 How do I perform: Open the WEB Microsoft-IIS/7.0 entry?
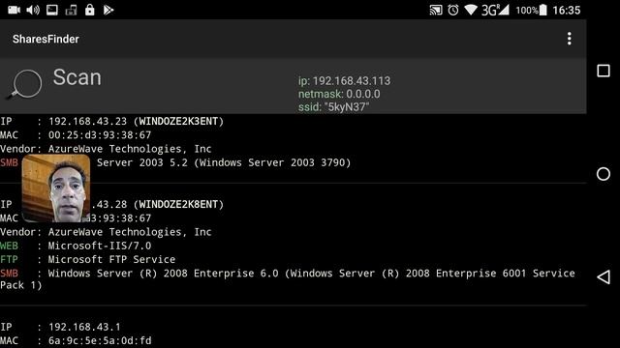tap(76, 246)
